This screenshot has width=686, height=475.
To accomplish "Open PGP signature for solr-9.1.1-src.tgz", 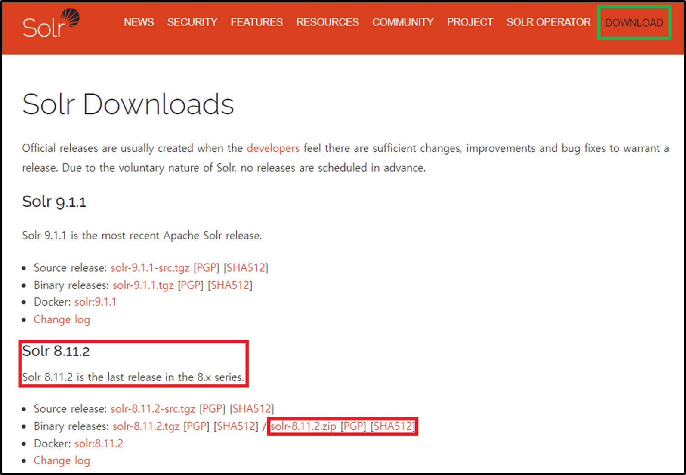I will 206,268.
